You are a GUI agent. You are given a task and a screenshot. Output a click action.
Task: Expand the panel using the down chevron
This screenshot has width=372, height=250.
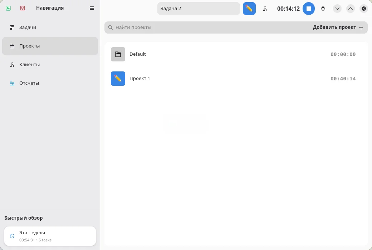coord(337,9)
